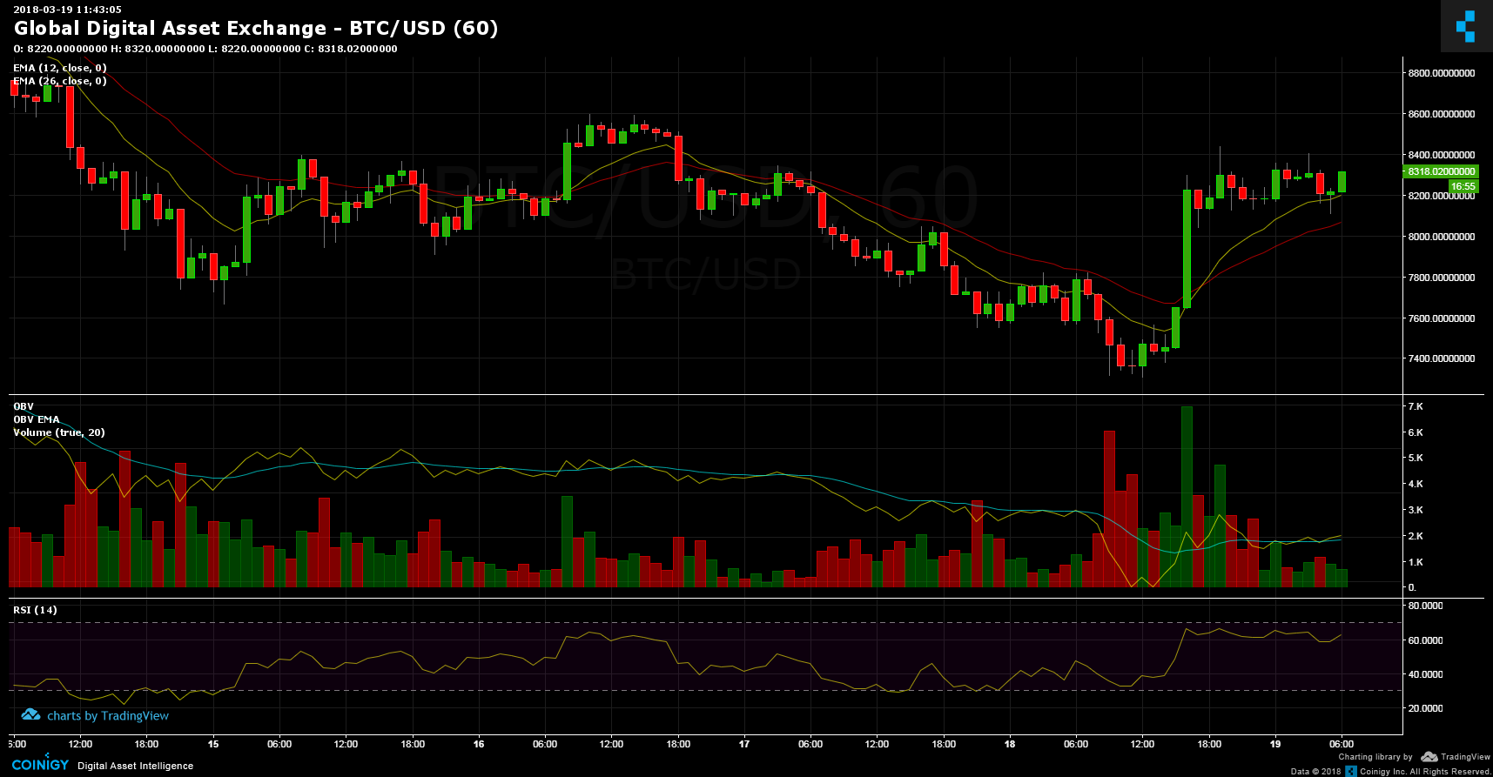1493x777 pixels.
Task: Select the 'EMA (26, close, 0)' indicator label
Action: point(60,81)
